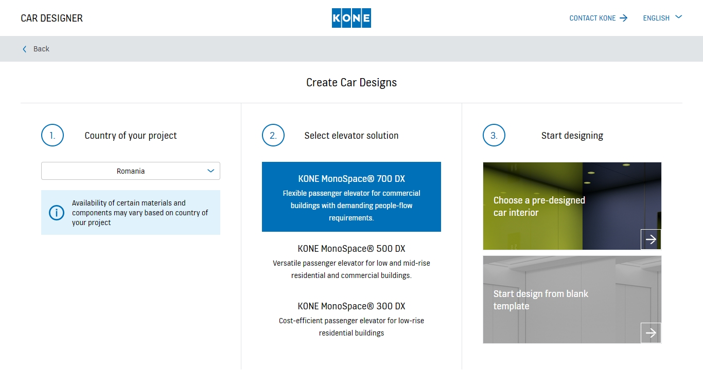703x390 pixels.
Task: Click 'Country of your project' heading
Action: tap(131, 136)
